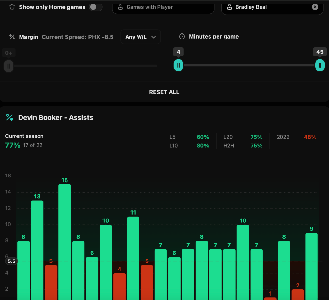Click the person icon next to Bradley Beal
This screenshot has height=300, width=329.
(x=229, y=7)
